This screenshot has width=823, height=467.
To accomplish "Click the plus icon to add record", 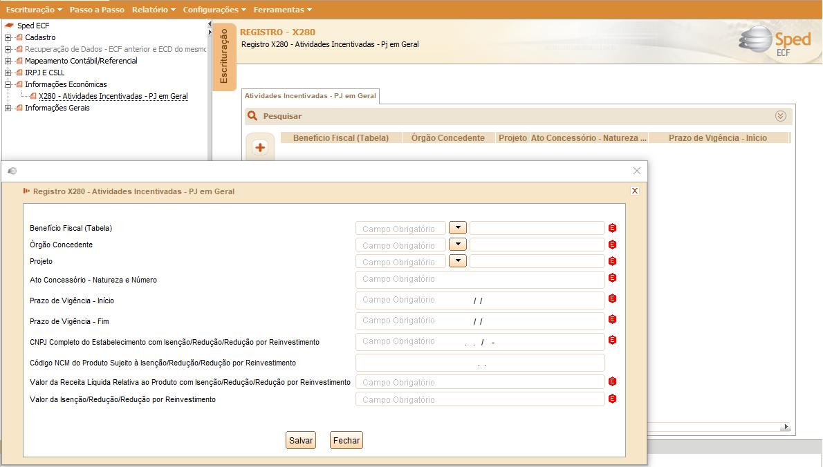I will pyautogui.click(x=260, y=147).
